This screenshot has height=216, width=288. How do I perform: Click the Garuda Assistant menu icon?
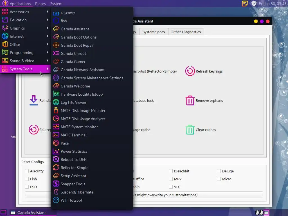[56, 29]
